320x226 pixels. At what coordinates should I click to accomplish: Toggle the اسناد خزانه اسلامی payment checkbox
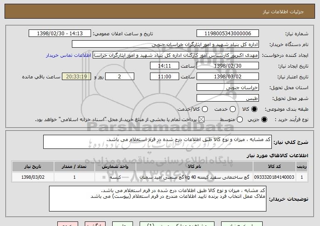pos(202,119)
